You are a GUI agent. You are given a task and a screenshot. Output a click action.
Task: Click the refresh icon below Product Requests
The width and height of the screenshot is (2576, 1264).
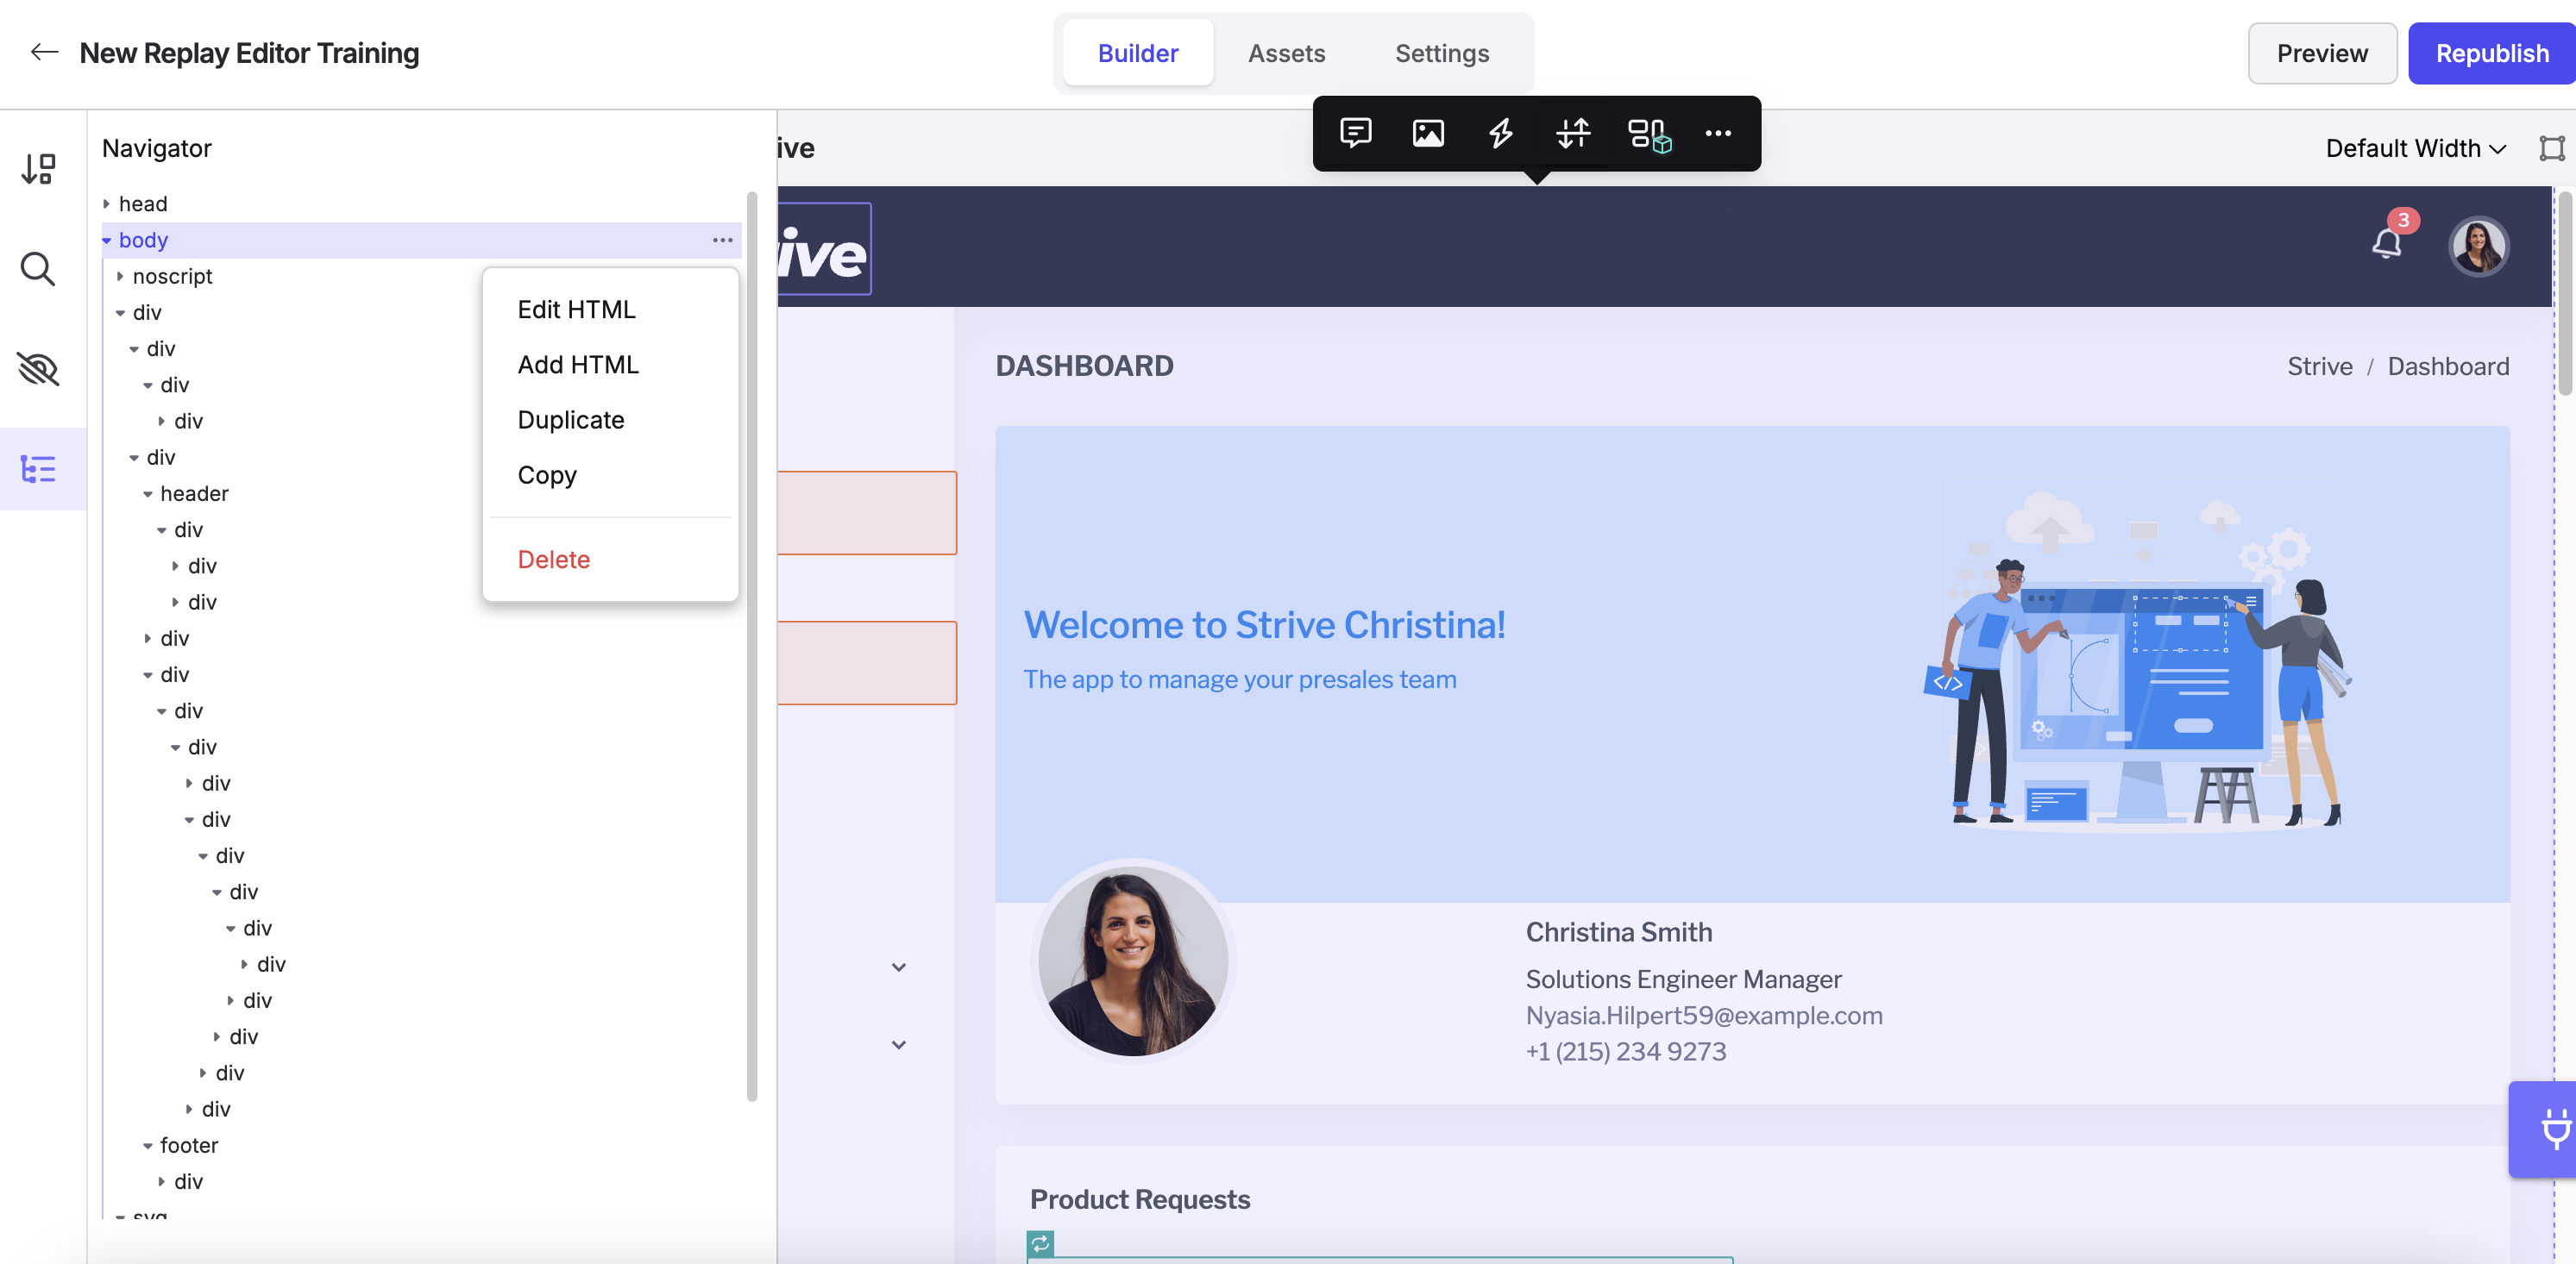click(x=1040, y=1242)
